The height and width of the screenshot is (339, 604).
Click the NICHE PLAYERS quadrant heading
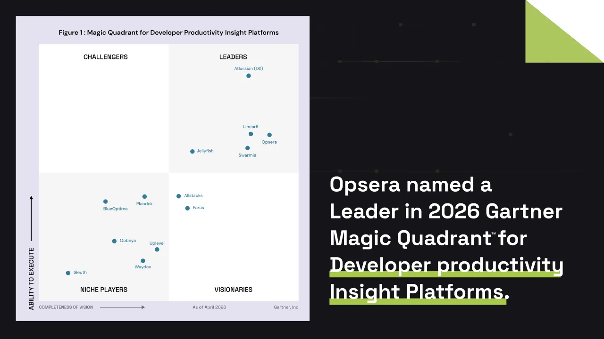tap(104, 290)
